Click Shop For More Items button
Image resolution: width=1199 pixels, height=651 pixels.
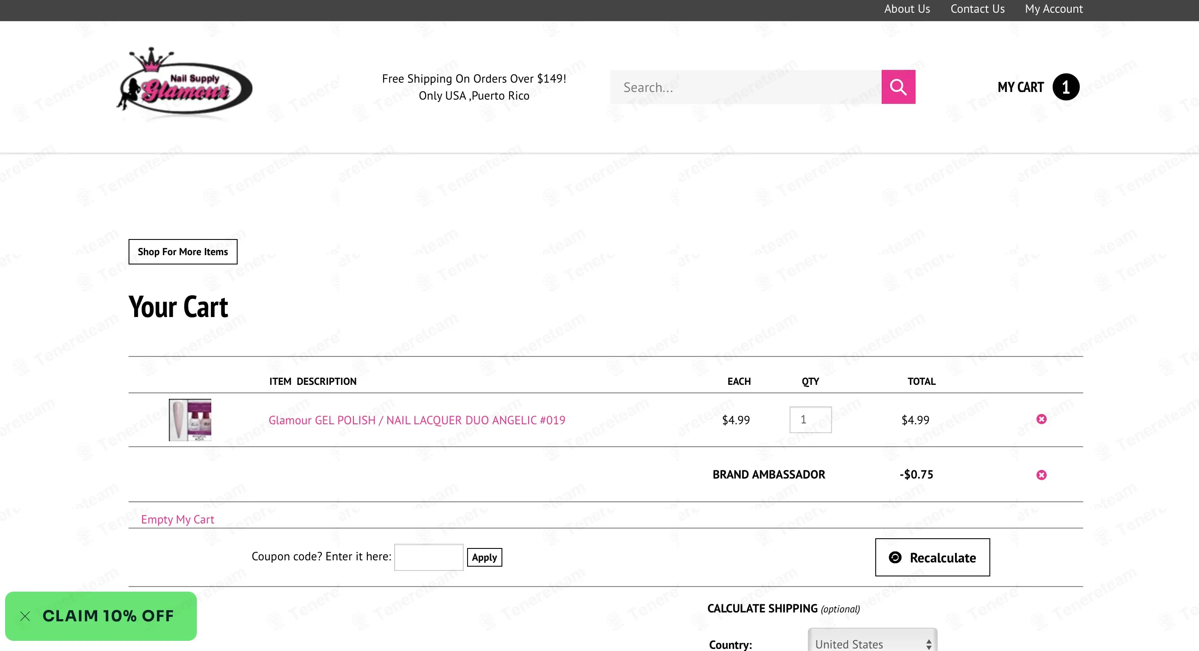pyautogui.click(x=183, y=252)
